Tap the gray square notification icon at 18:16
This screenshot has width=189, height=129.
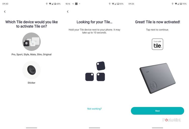point(76,4)
